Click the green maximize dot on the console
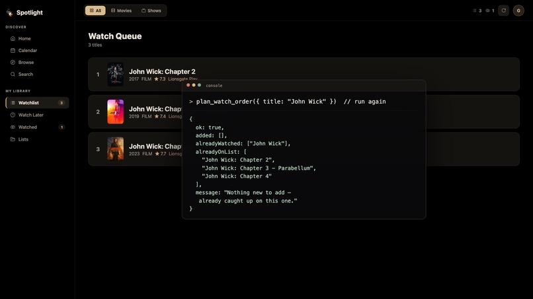 click(199, 85)
